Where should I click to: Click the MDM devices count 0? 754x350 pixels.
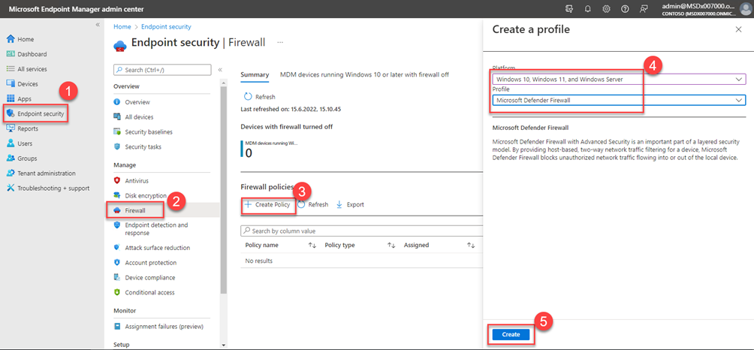[x=249, y=153]
